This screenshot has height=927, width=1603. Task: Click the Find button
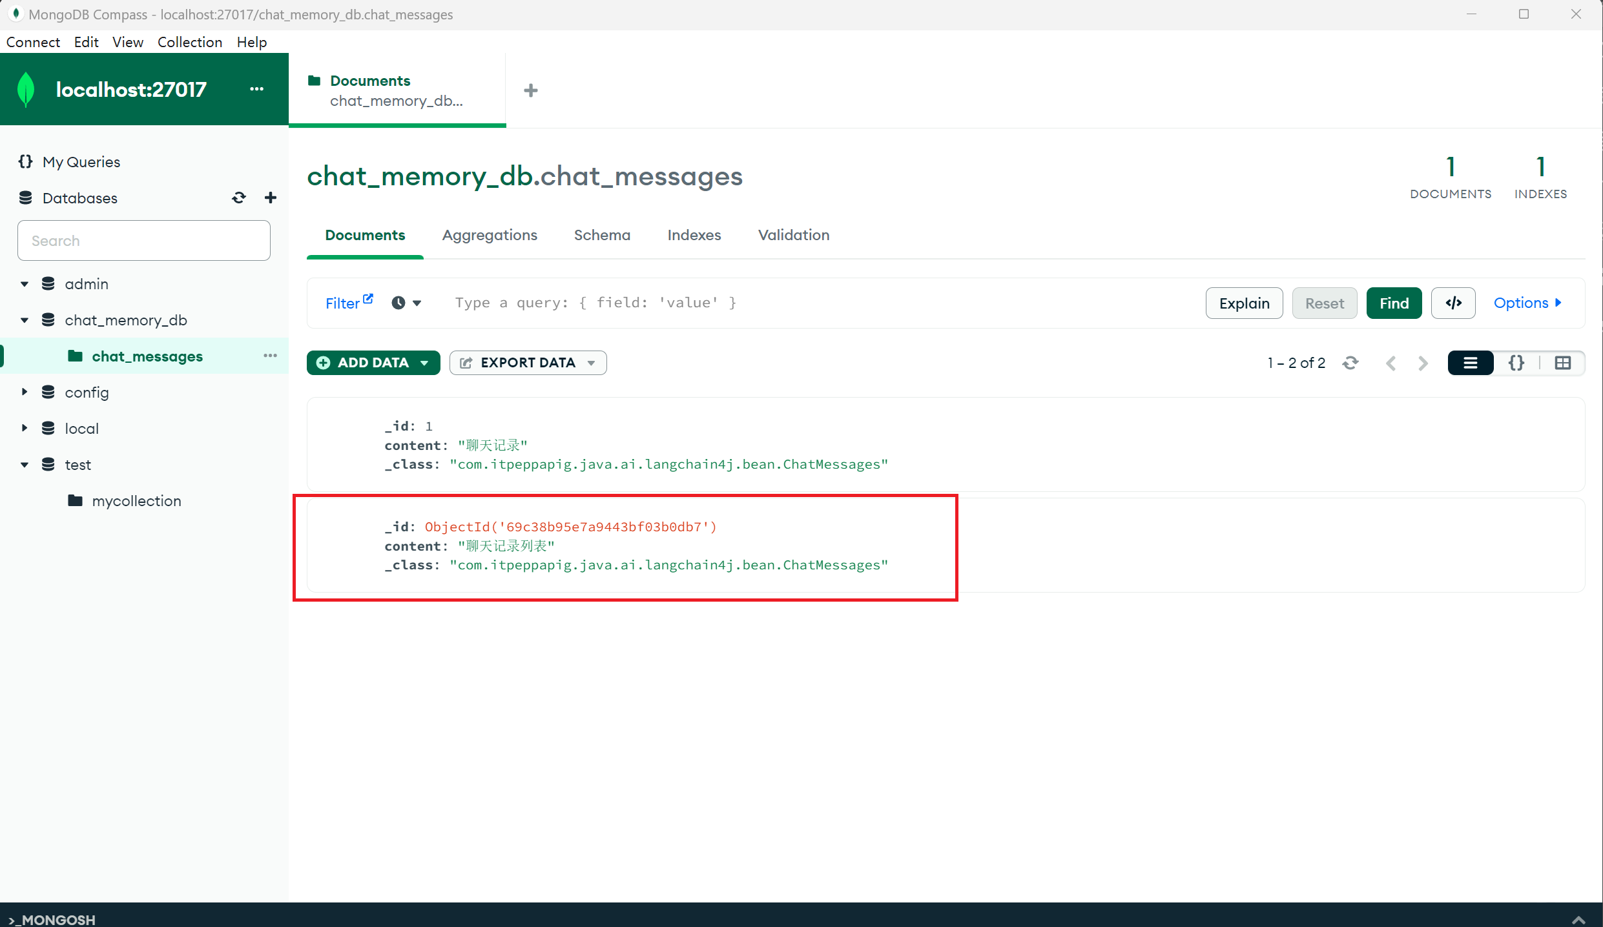1394,303
